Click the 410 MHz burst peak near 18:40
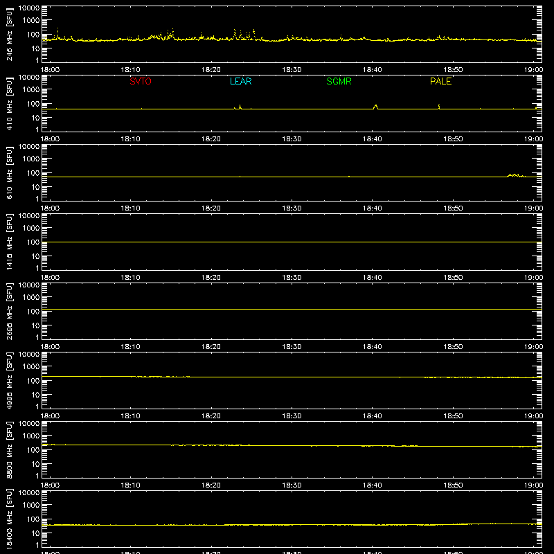Screen dimensions: 554x554 375,107
